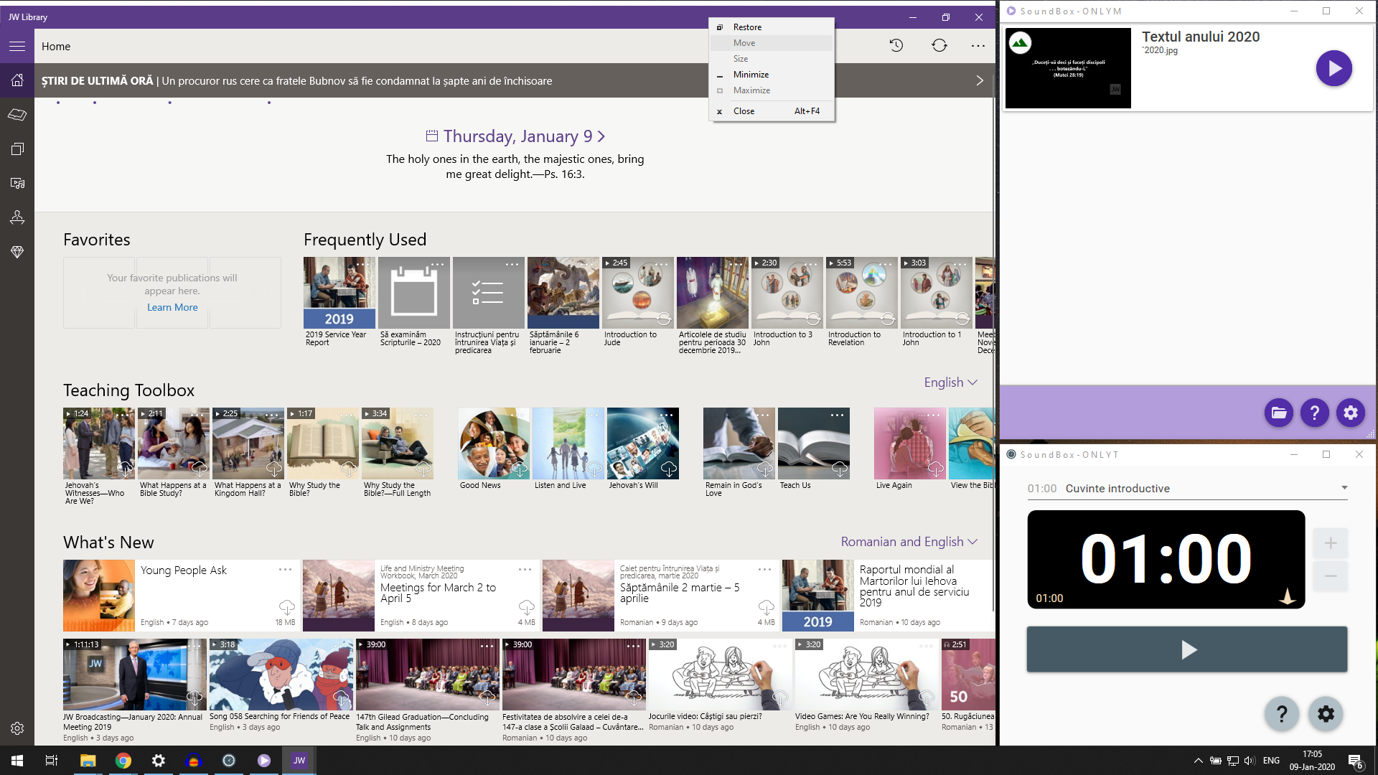
Task: Click the history clock icon
Action: [x=896, y=46]
